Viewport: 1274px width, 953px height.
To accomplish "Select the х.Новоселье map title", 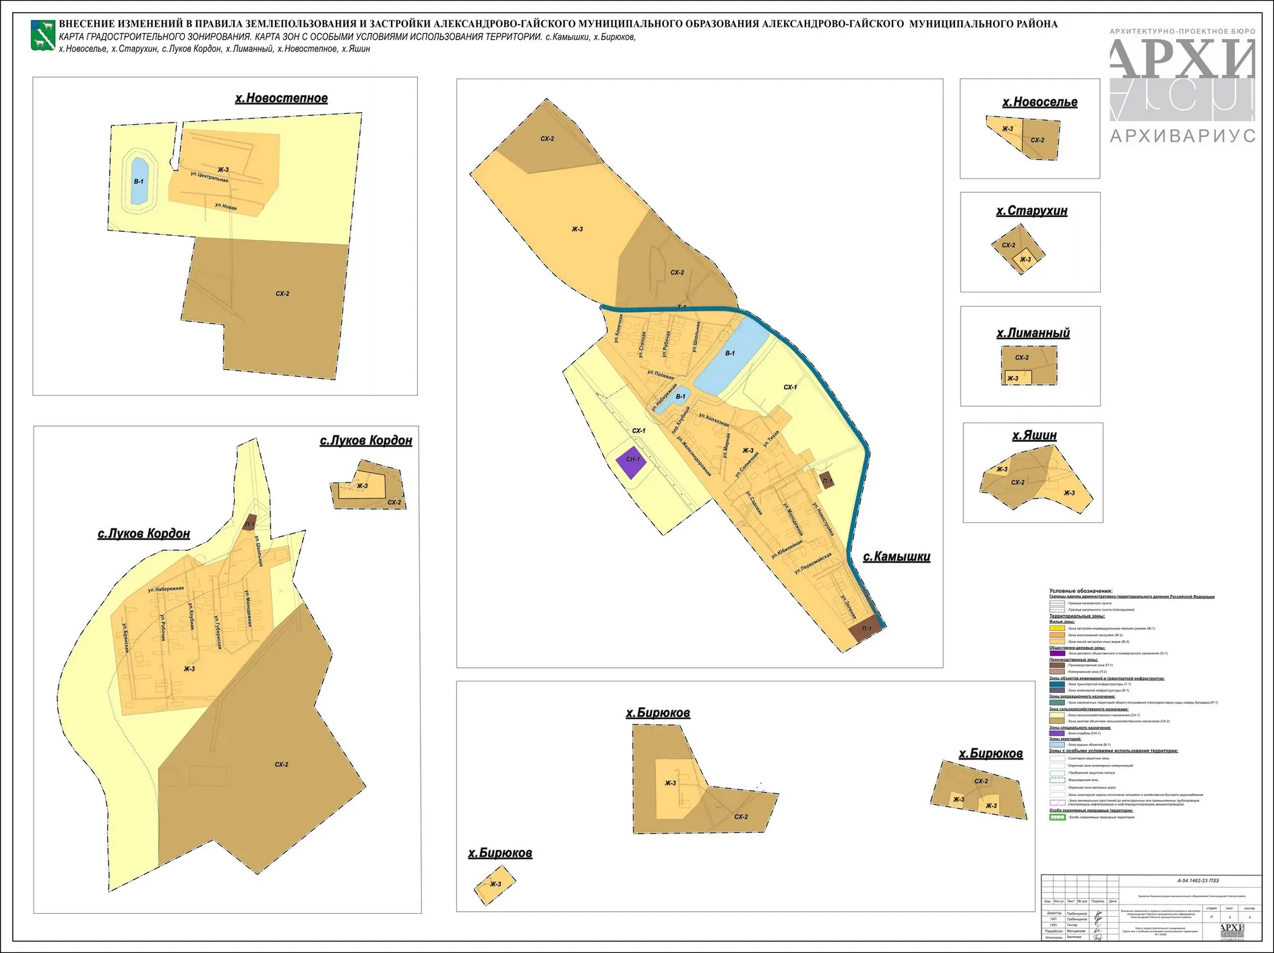I will coord(1039,102).
